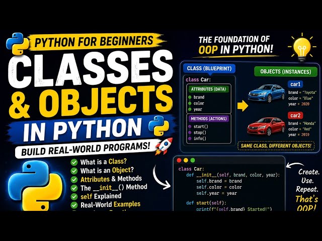Click the green checkmark beside 'What is an Object?'

(74, 171)
